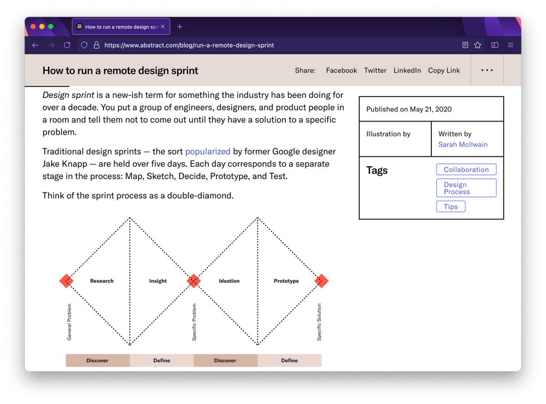Viewport: 546px width, 404px height.
Task: View site security via the padlock icon
Action: coord(97,45)
